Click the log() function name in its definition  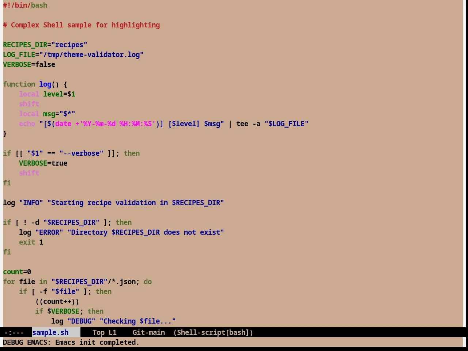tap(45, 84)
